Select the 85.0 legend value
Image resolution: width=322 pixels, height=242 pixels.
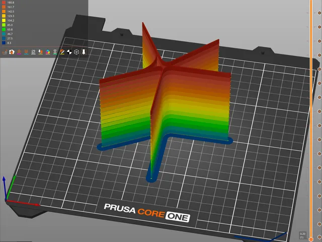tap(10, 25)
